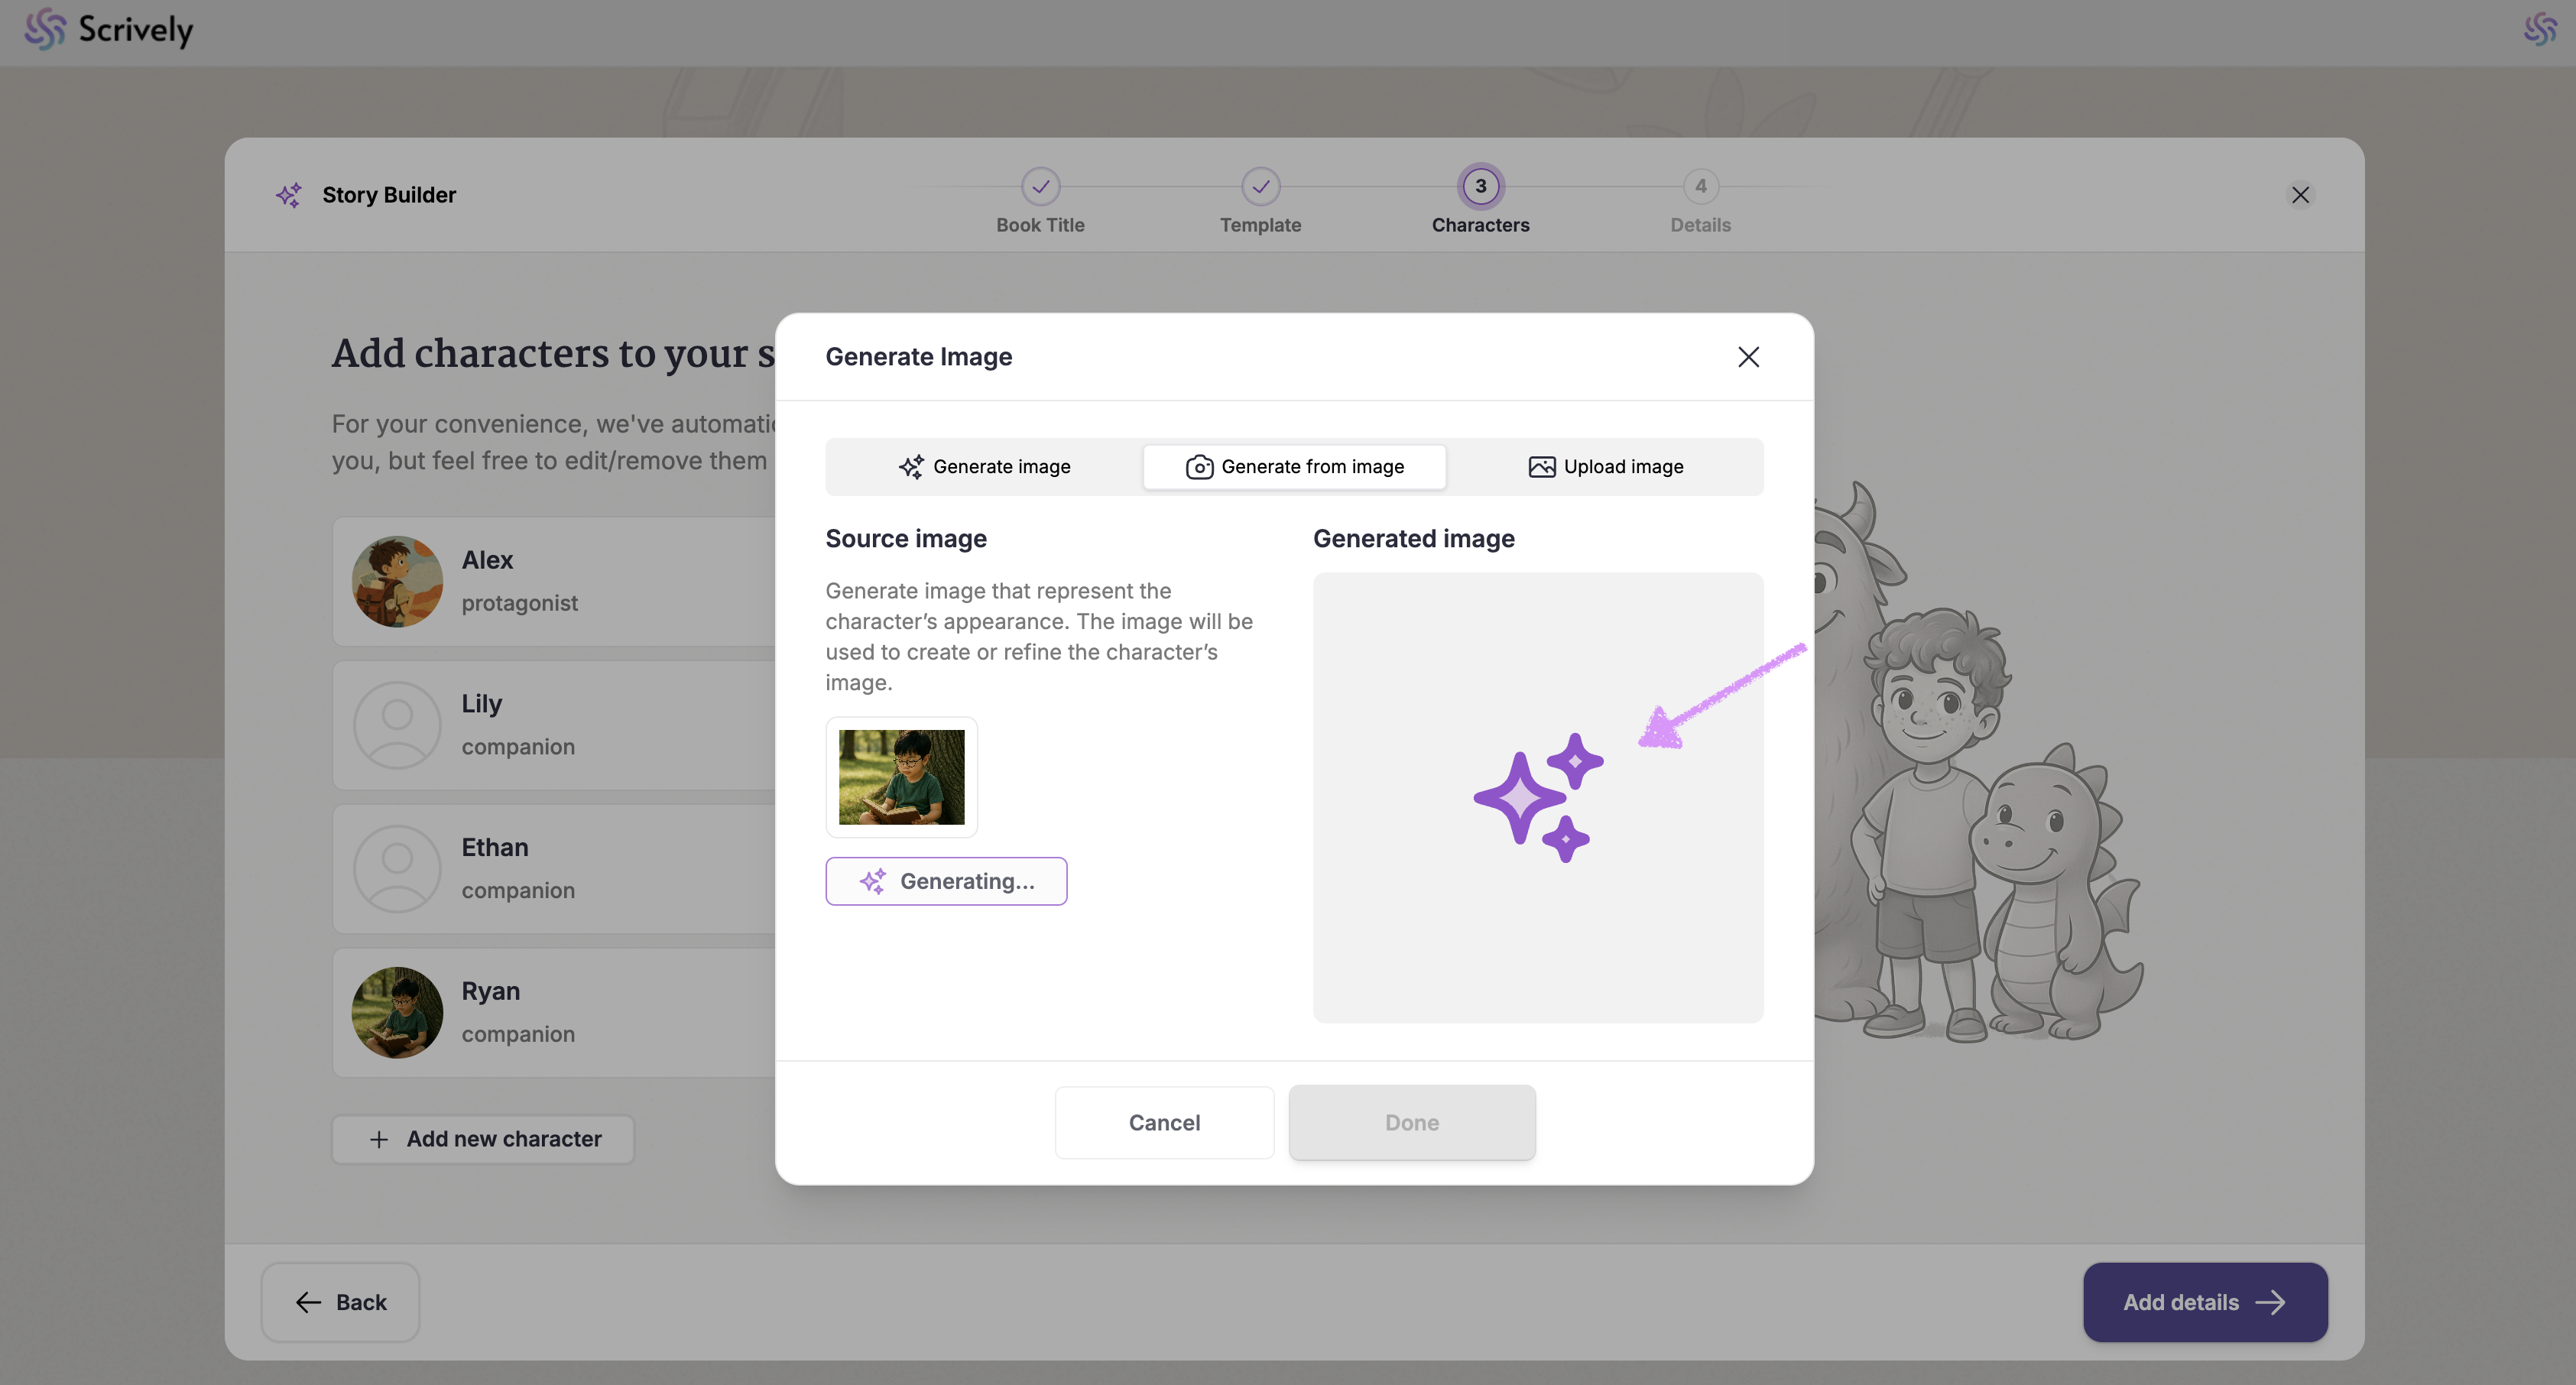Go to the Book Title step

tap(1040, 187)
